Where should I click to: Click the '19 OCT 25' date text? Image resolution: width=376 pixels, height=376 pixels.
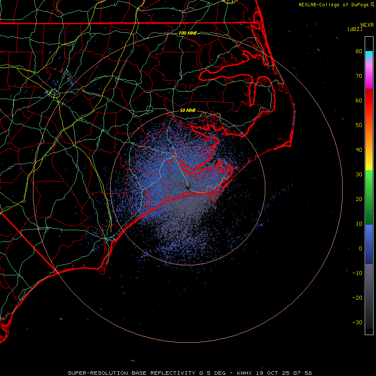(273, 373)
